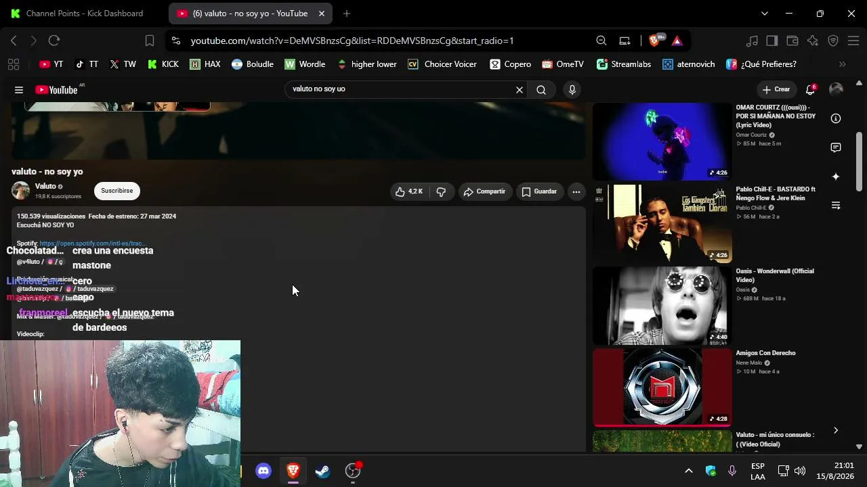
Task: Open the Choicer Voicer bookmark
Action: coord(442,64)
